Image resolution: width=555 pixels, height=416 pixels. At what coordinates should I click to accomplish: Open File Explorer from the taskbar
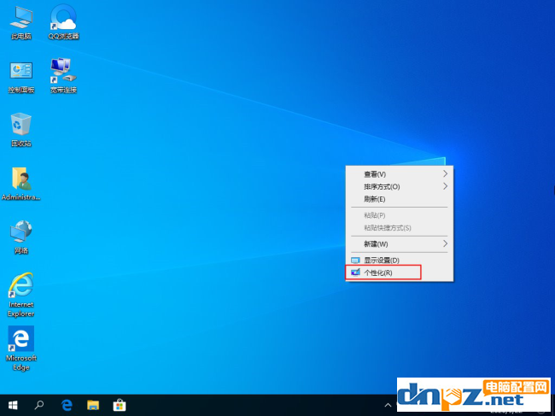click(93, 404)
